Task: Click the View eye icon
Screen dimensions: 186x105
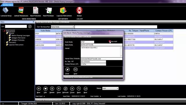Action: (59, 89)
